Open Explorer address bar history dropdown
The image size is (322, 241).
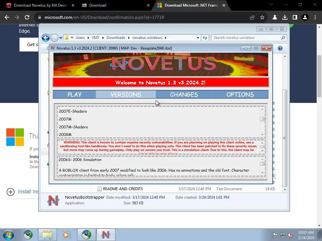(x=198, y=38)
